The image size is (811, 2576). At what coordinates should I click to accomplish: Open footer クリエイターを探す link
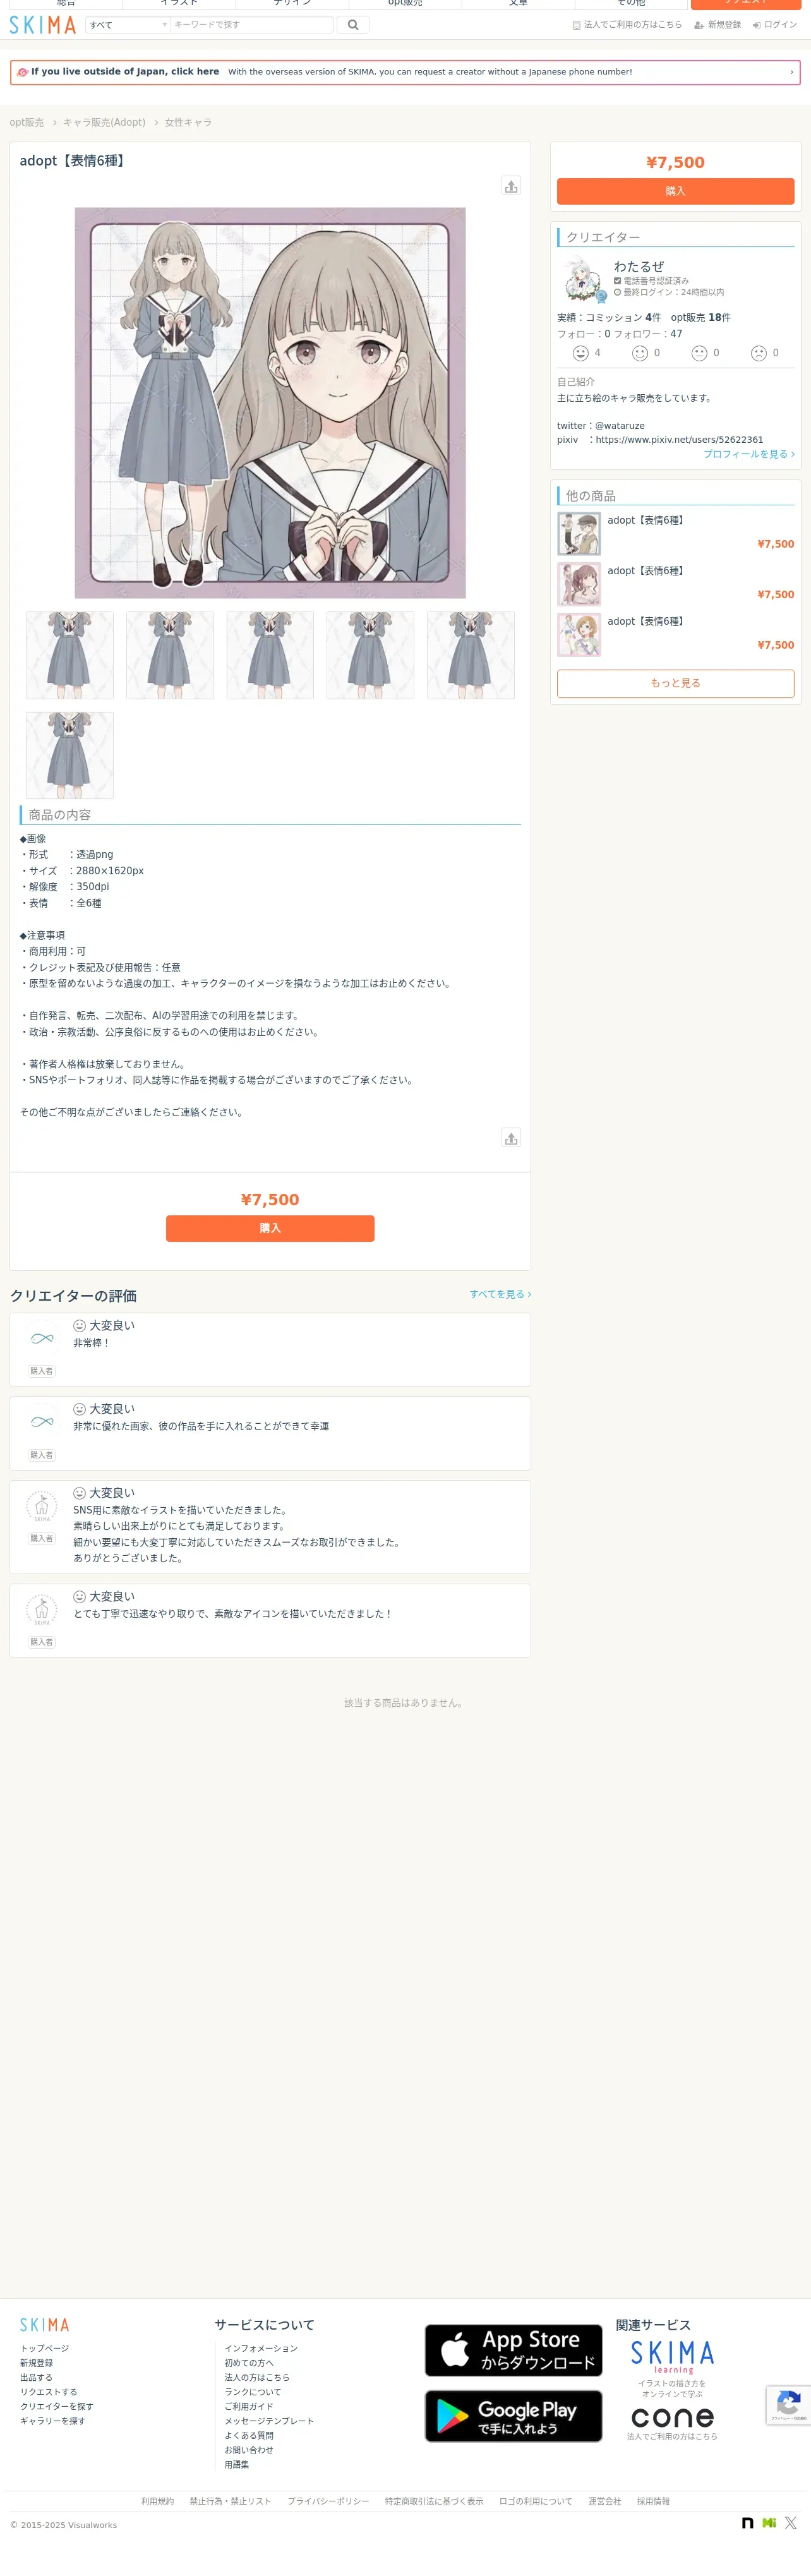coord(57,2406)
